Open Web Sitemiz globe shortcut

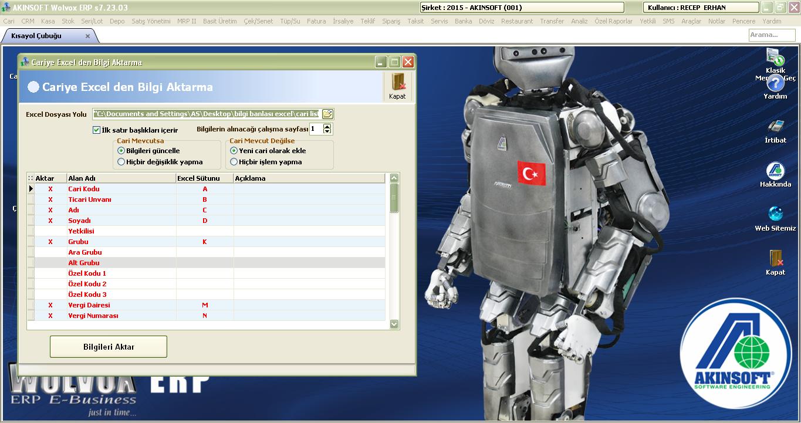775,214
